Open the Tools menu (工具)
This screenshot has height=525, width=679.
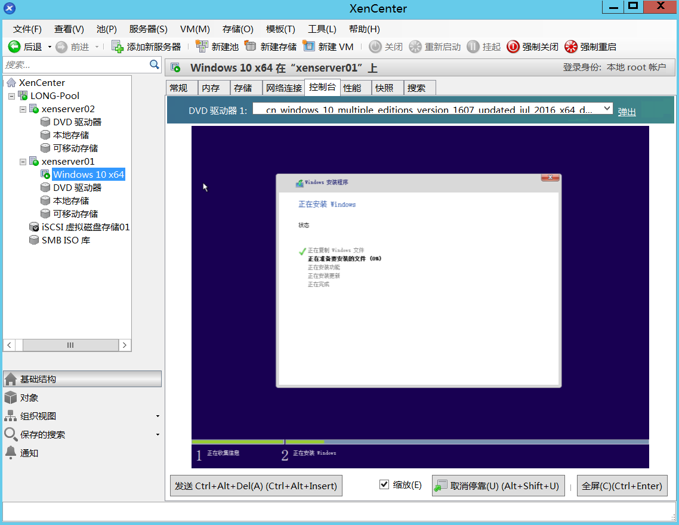coord(322,29)
